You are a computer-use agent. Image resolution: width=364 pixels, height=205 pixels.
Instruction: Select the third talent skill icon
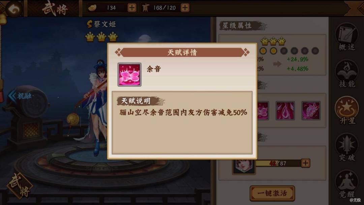tap(311, 111)
